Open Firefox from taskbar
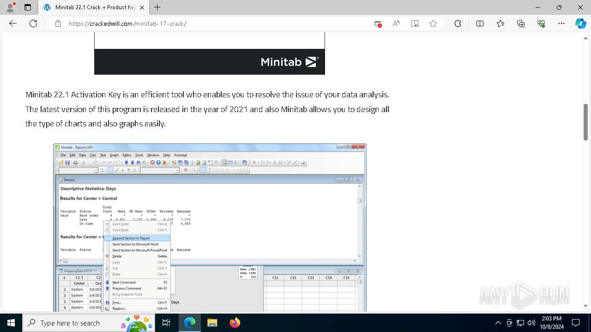591x332 pixels. [x=235, y=323]
